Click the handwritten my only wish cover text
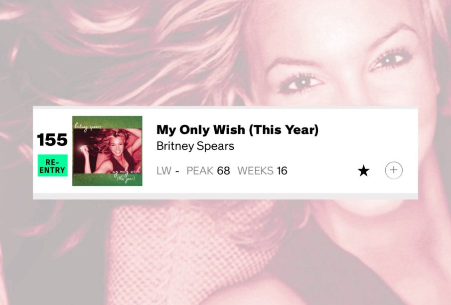The width and height of the screenshot is (451, 305). (126, 174)
